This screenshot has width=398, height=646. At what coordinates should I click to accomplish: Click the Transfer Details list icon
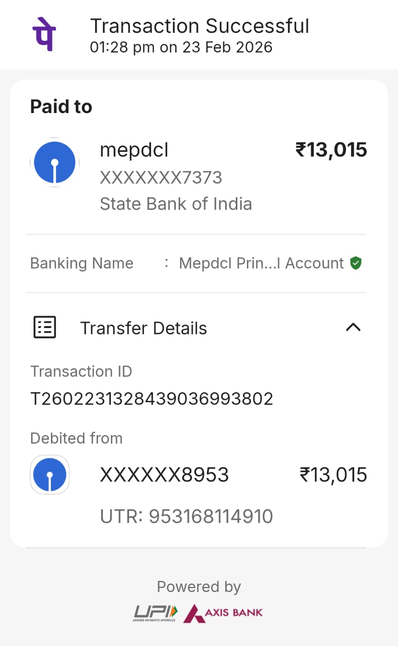click(45, 328)
